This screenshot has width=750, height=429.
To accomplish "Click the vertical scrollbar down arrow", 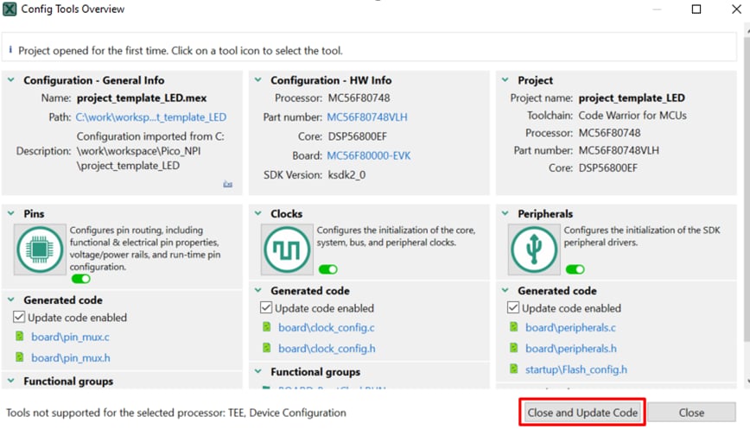I will [x=743, y=380].
